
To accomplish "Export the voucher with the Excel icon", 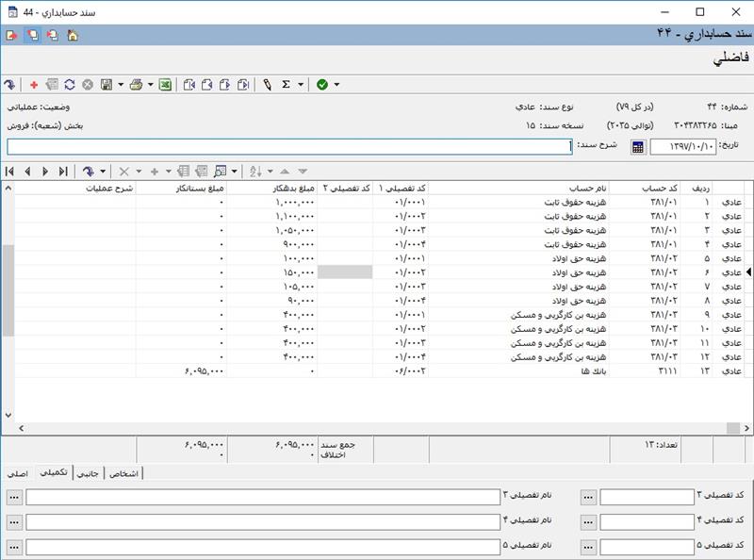I will [x=165, y=85].
